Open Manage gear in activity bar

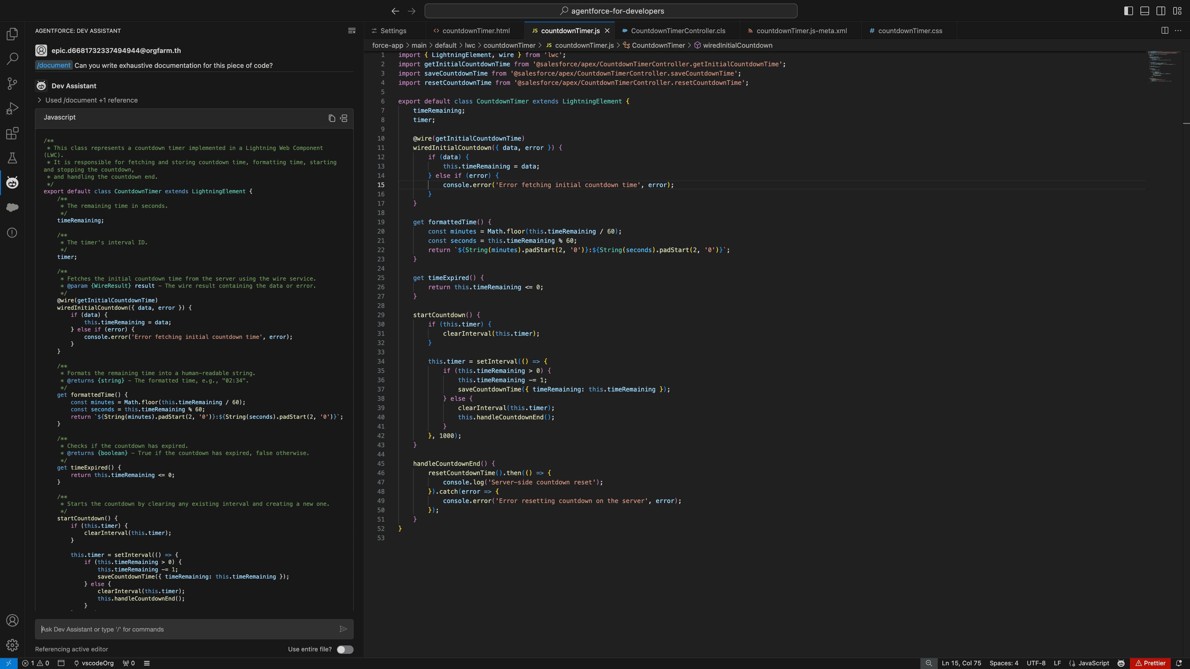click(12, 645)
